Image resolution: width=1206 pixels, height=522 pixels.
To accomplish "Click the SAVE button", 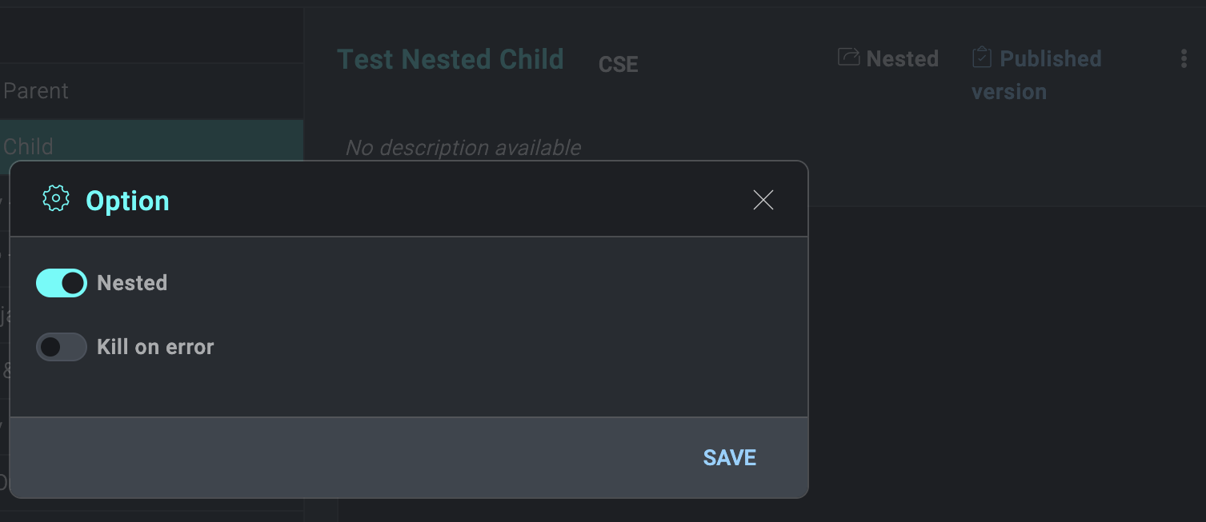I will click(728, 457).
